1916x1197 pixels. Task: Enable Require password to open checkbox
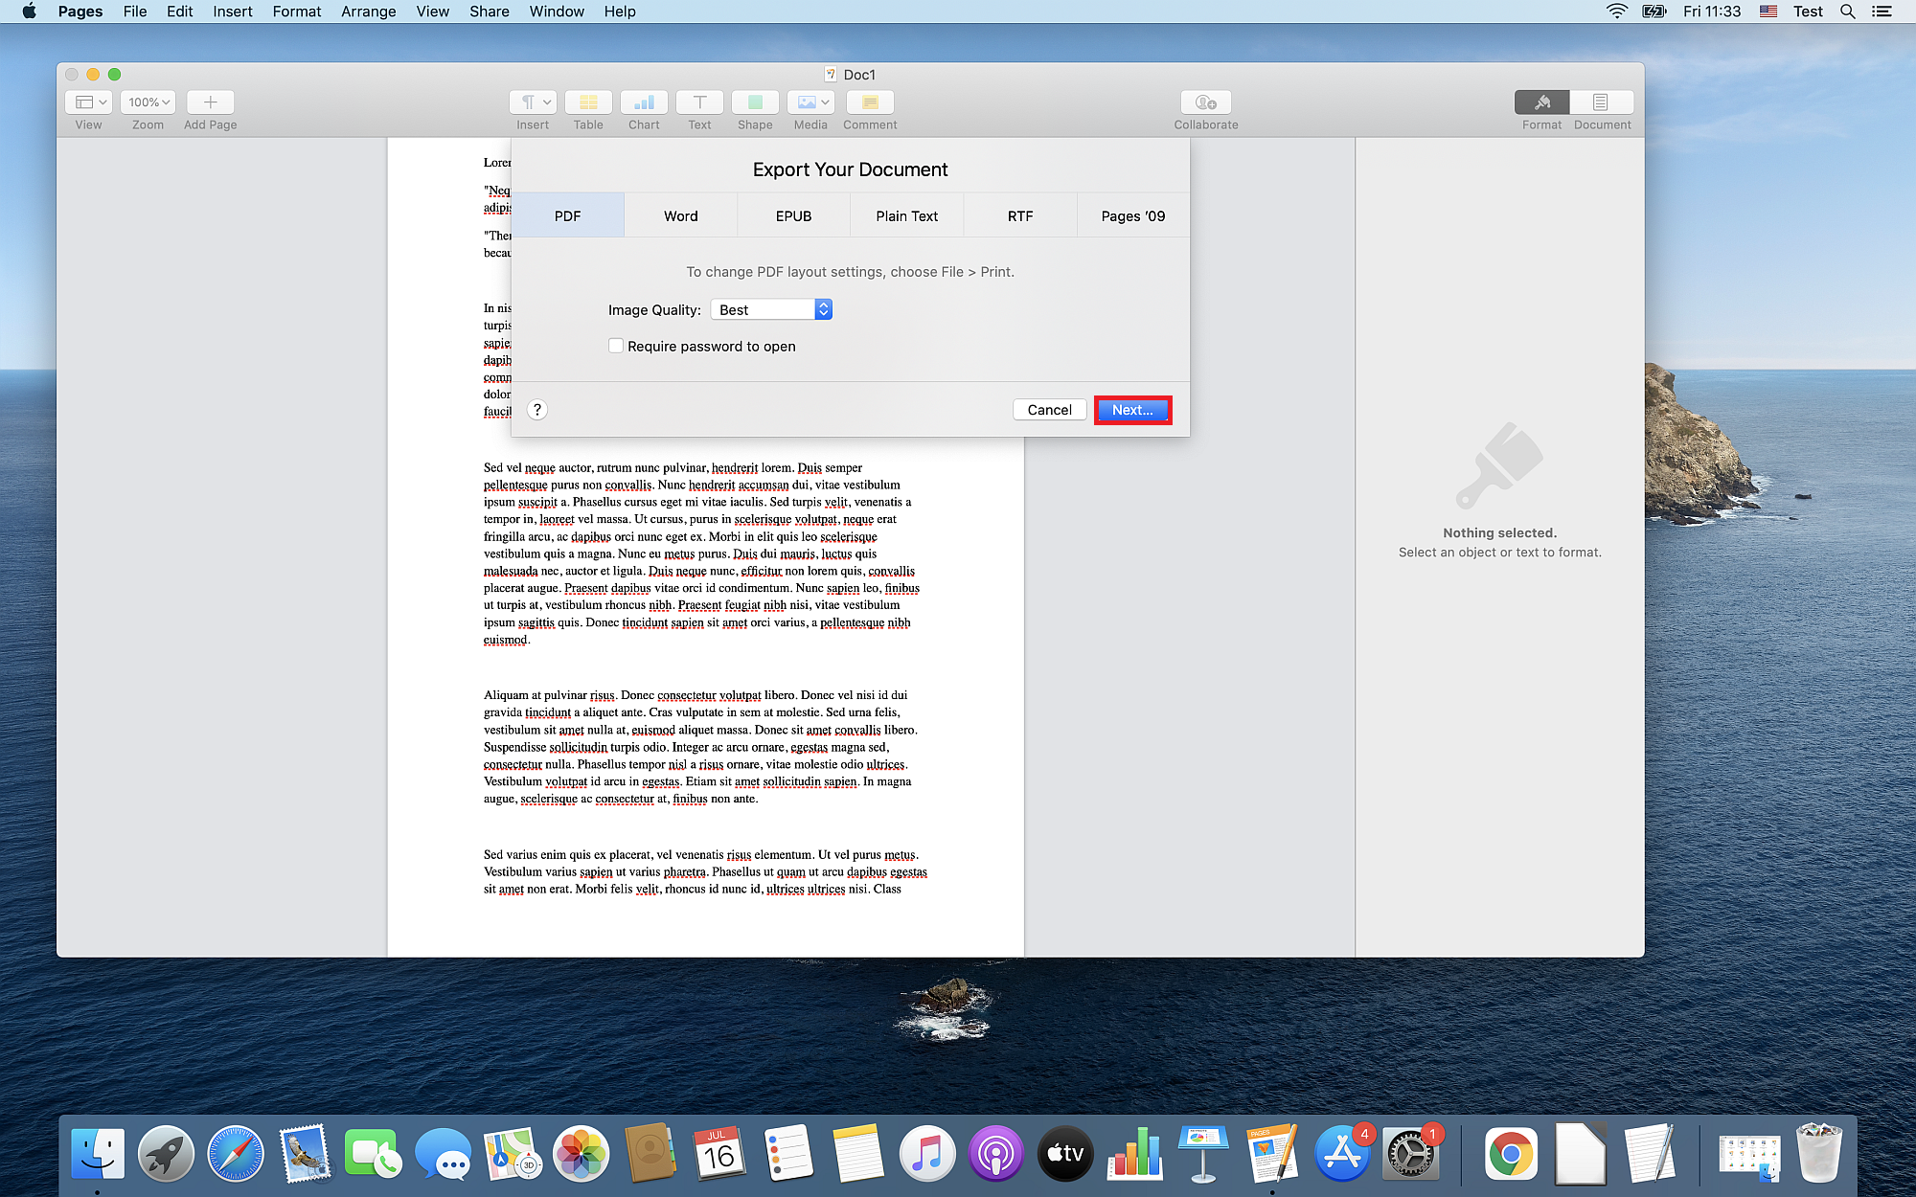tap(616, 346)
